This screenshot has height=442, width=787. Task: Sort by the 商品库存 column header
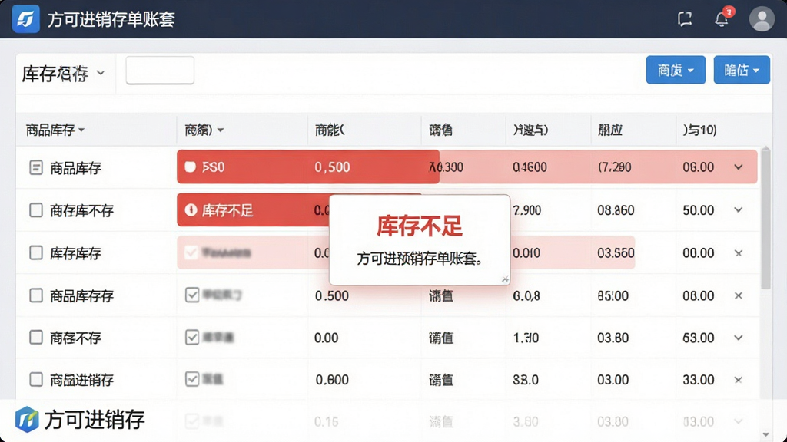(x=55, y=130)
